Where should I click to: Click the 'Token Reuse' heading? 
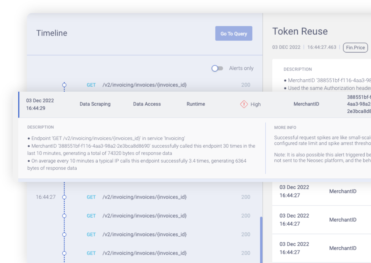point(300,31)
